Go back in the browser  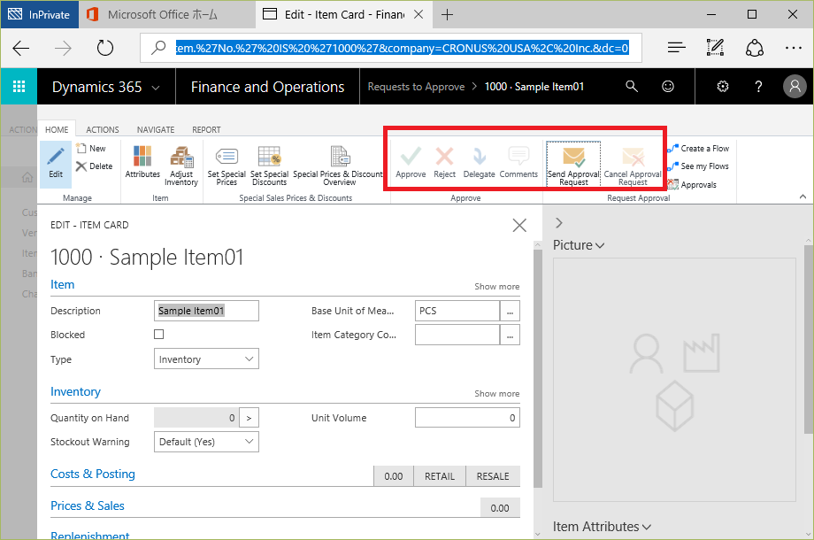point(20,49)
